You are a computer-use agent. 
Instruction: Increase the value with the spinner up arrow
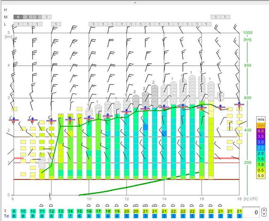pos(264,210)
